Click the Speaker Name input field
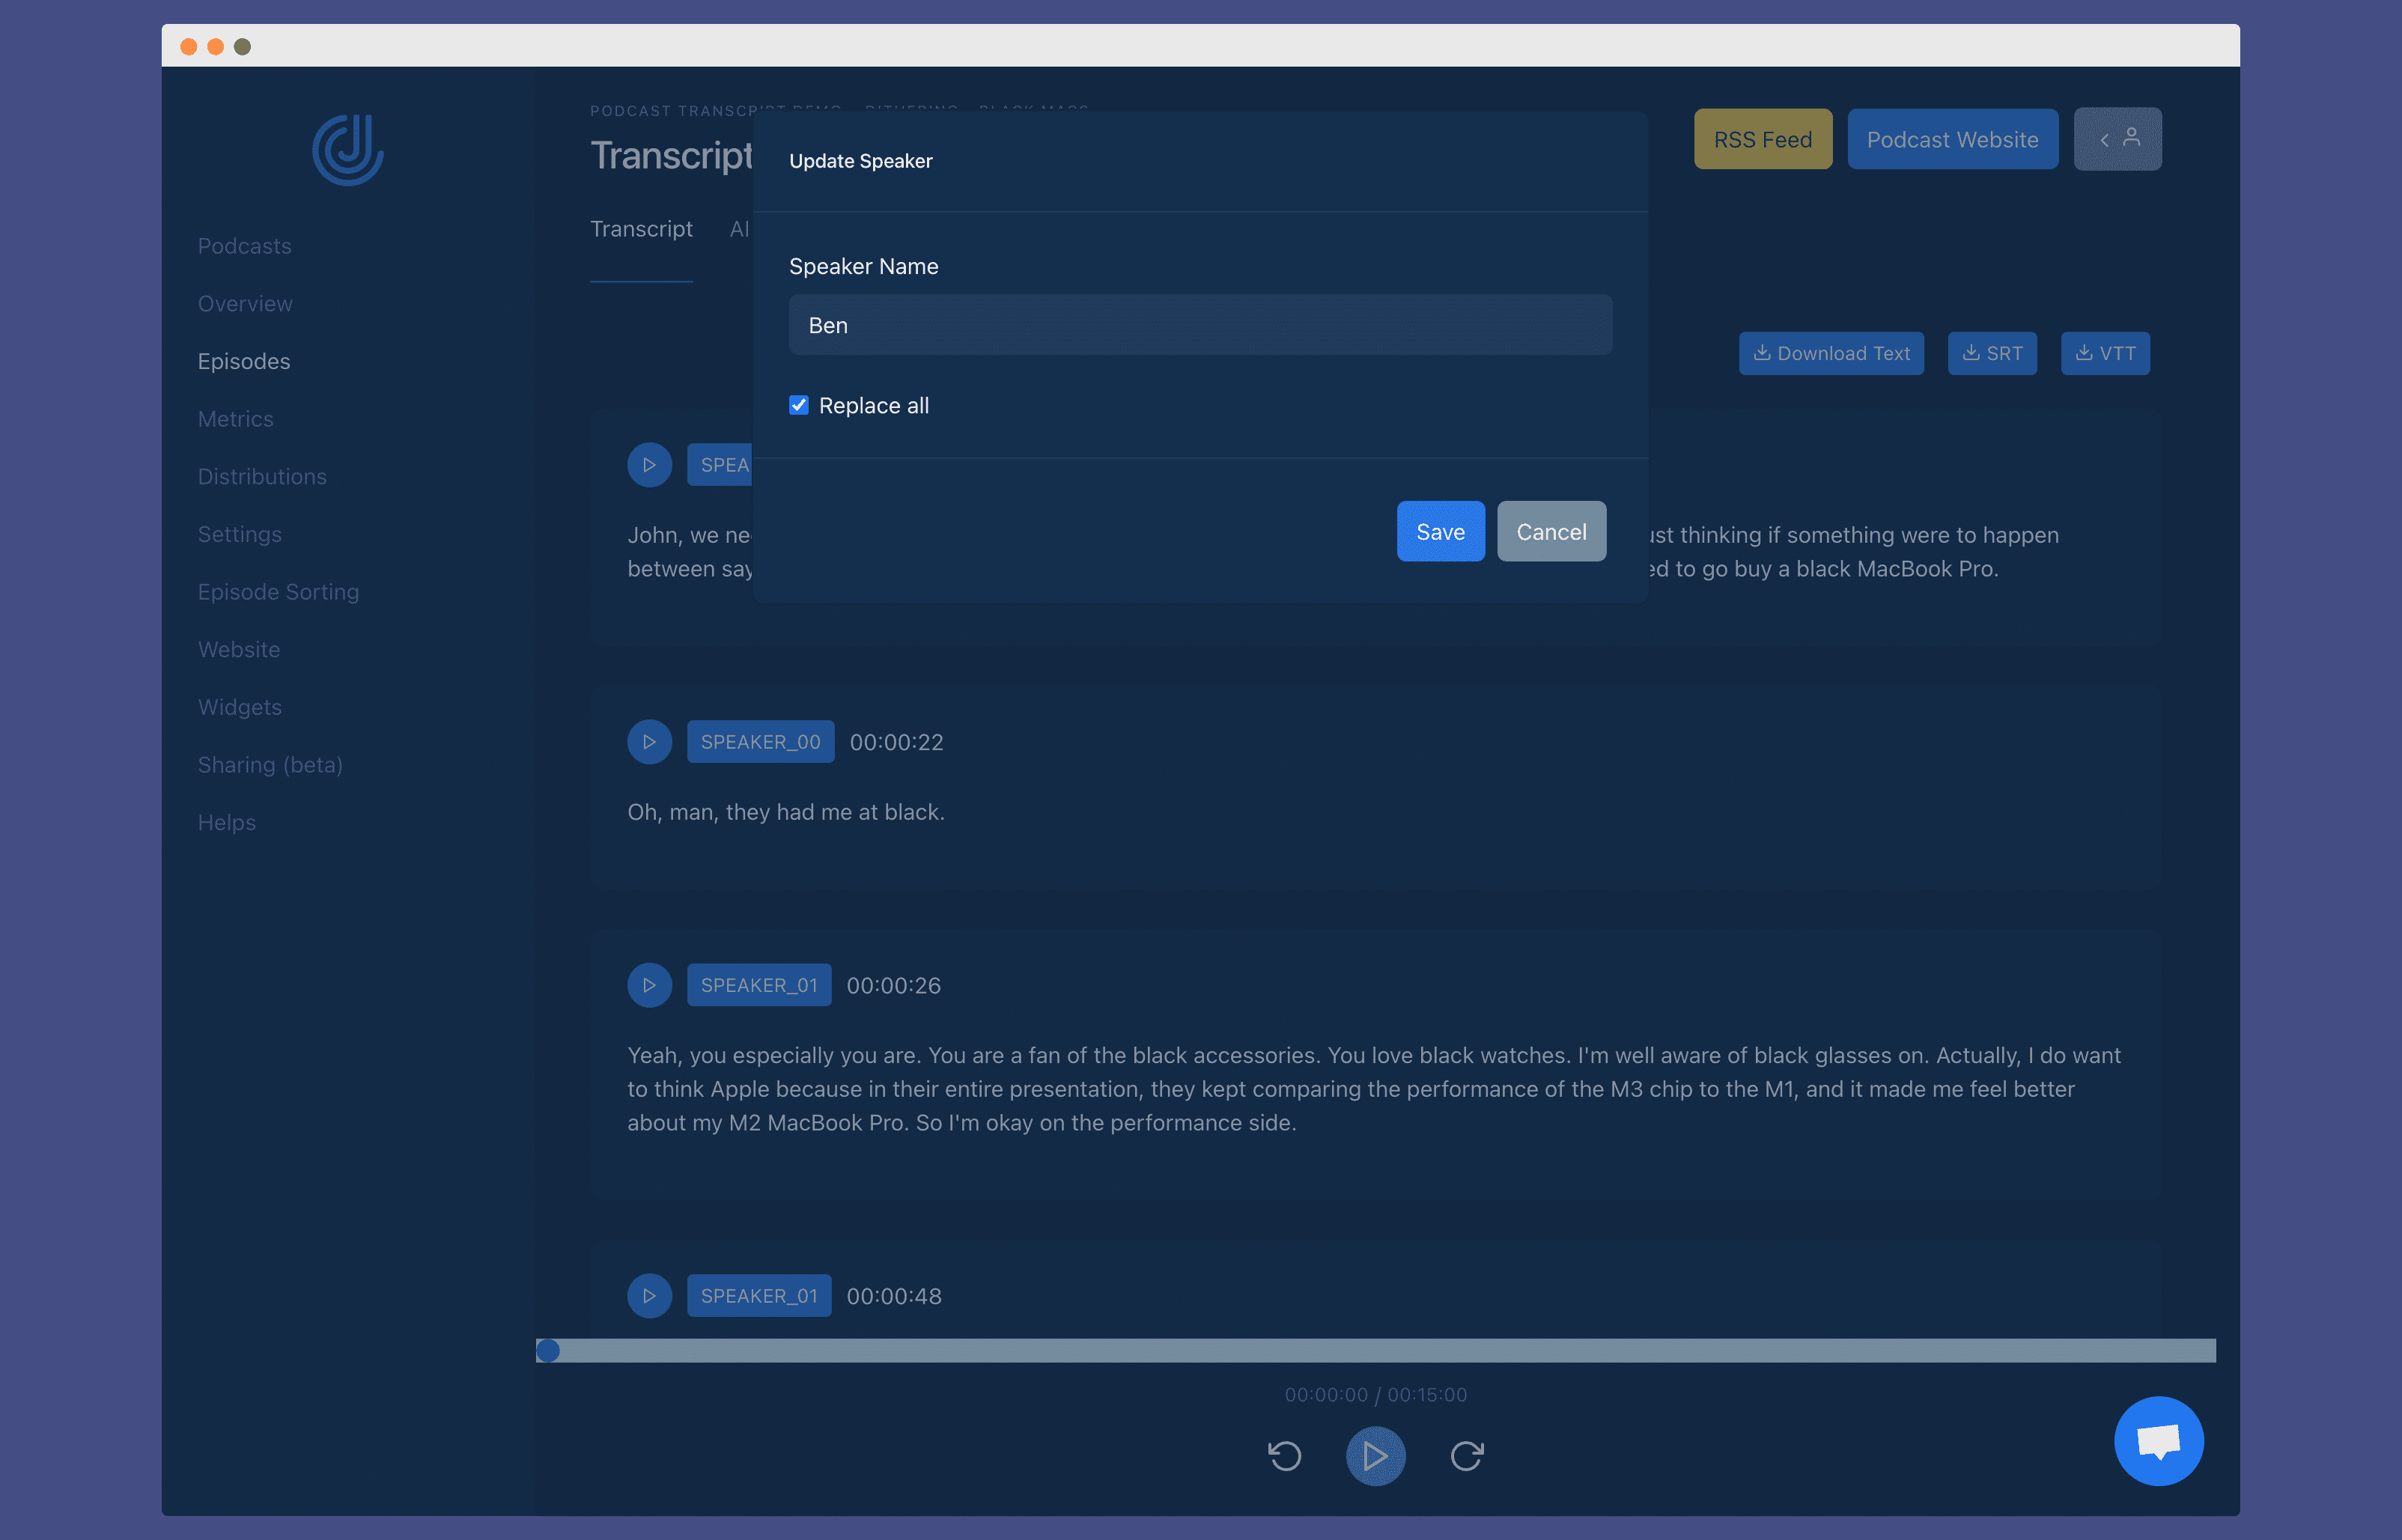 (1200, 325)
